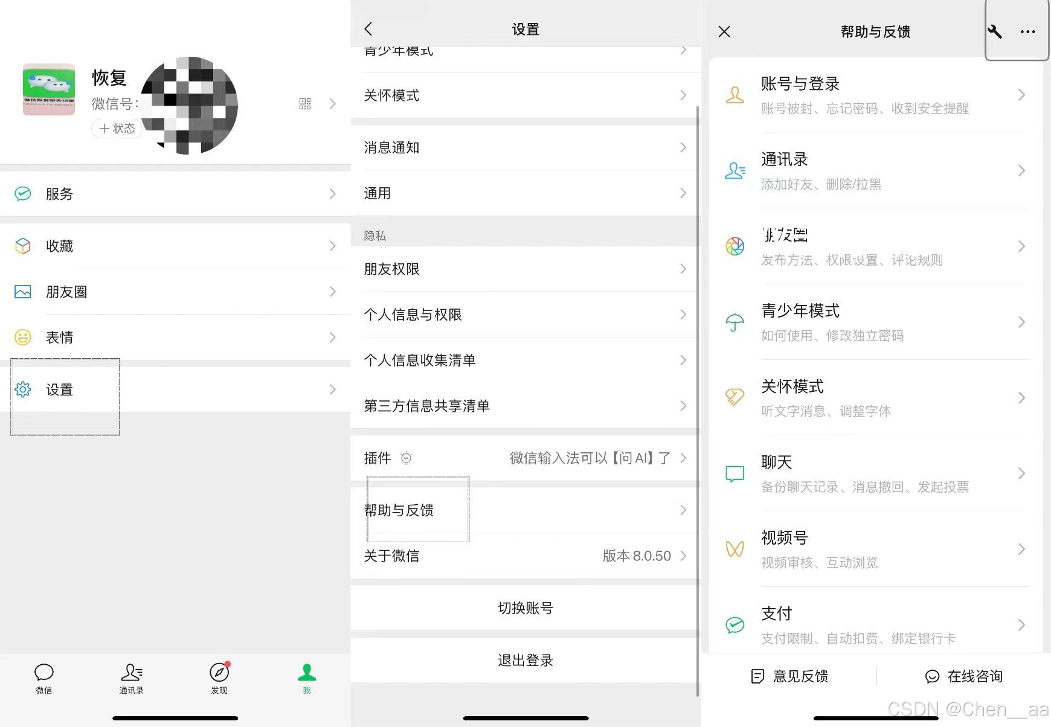
Task: Close the 帮助与反馈 page
Action: pyautogui.click(x=724, y=31)
